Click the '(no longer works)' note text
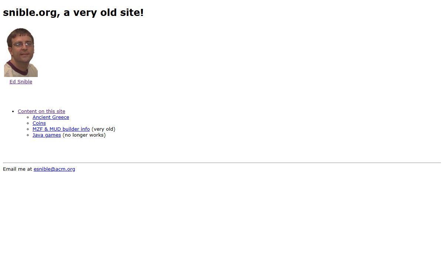Image resolution: width=444 pixels, height=274 pixels. pyautogui.click(x=84, y=135)
